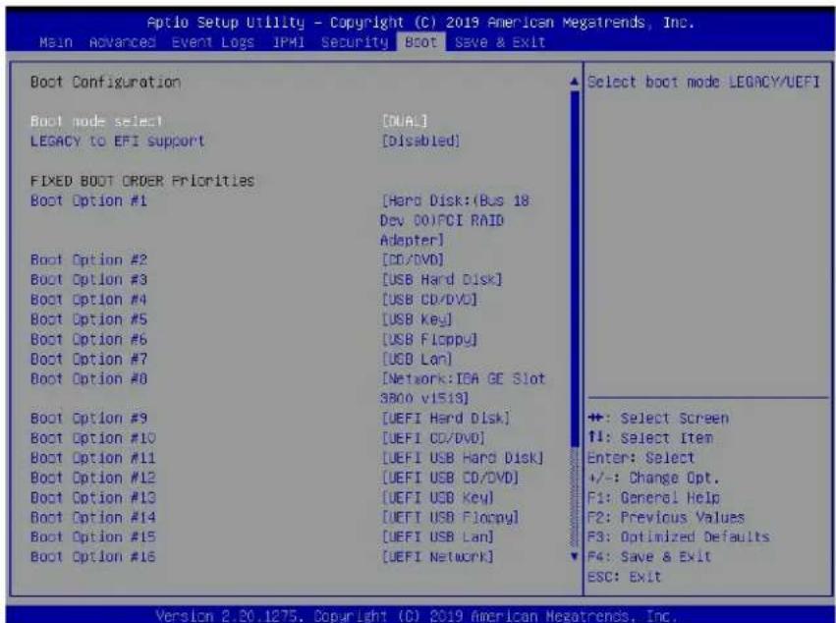Go to the IPMI tab

pyautogui.click(x=288, y=42)
